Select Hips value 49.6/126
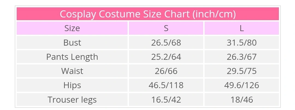The width and height of the screenshot is (295, 110). pos(241,85)
